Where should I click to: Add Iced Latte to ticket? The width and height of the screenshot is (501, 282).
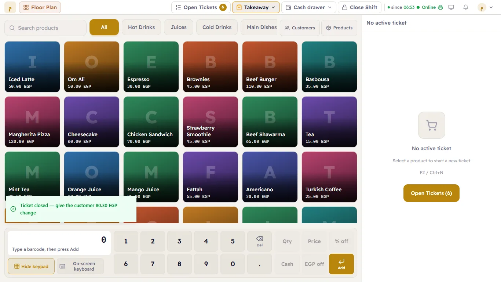pyautogui.click(x=32, y=67)
